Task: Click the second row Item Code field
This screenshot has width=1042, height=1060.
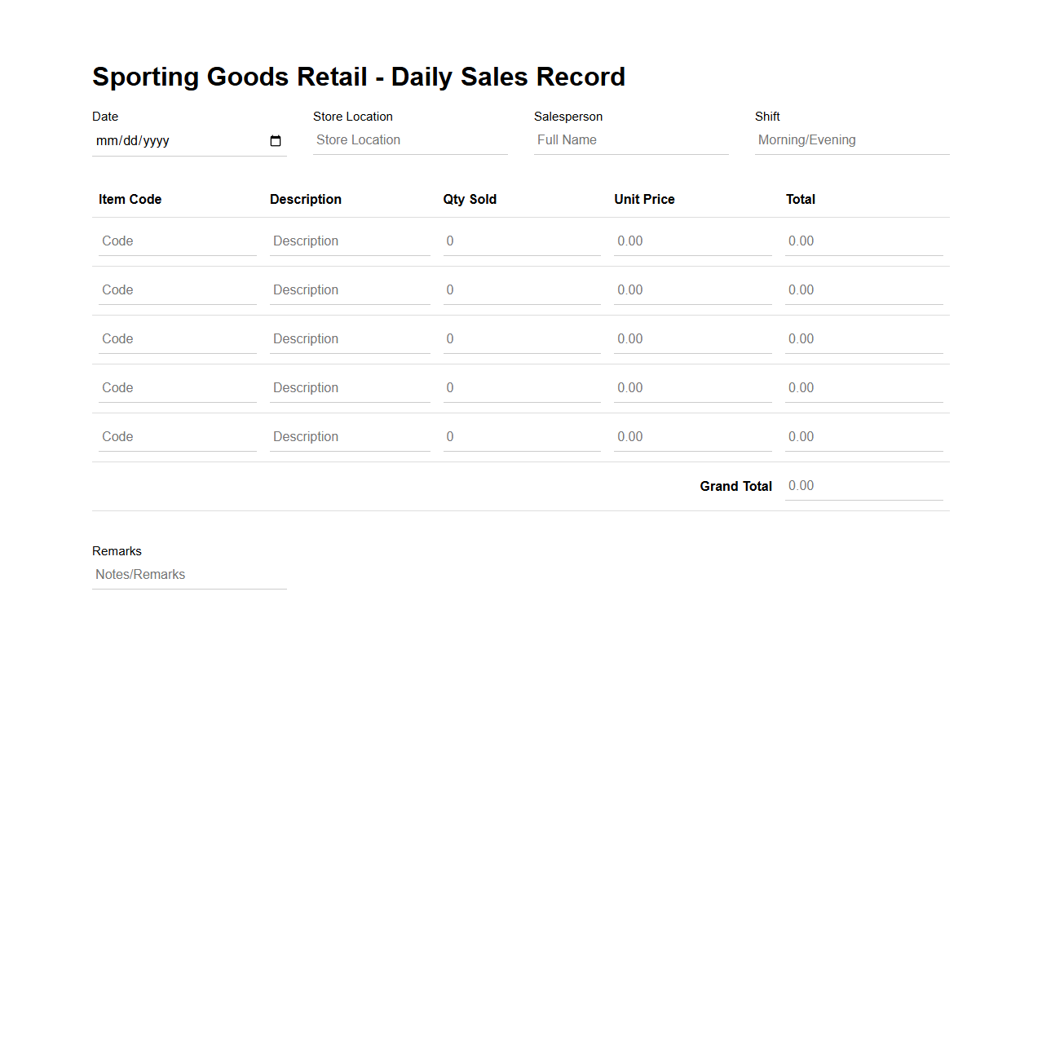Action: pyautogui.click(x=175, y=289)
